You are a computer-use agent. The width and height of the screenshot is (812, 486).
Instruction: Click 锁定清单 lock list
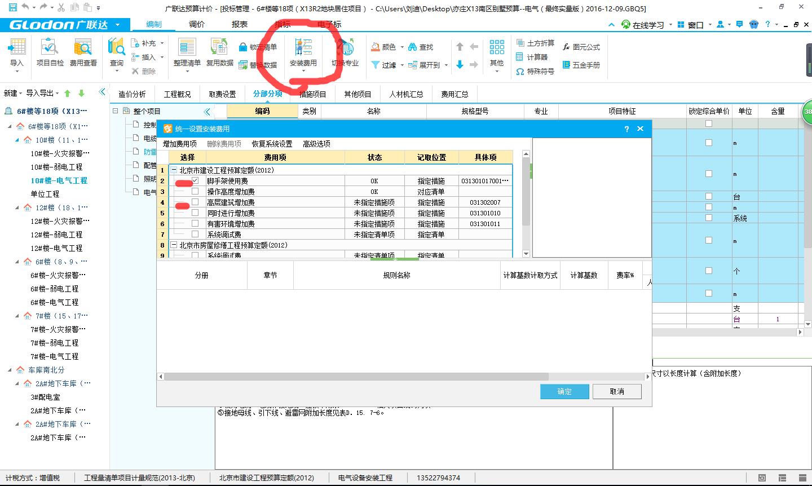tap(258, 47)
